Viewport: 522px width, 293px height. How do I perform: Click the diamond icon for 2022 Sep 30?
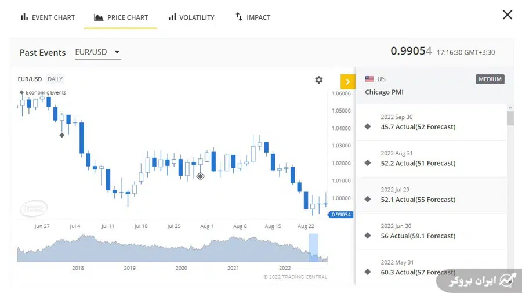pyautogui.click(x=367, y=126)
